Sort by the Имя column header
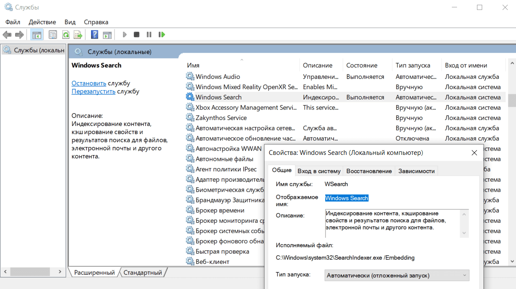The height and width of the screenshot is (289, 516). click(x=242, y=65)
